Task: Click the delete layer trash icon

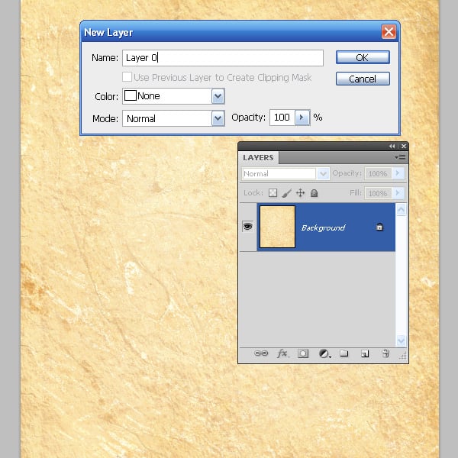Action: [385, 354]
